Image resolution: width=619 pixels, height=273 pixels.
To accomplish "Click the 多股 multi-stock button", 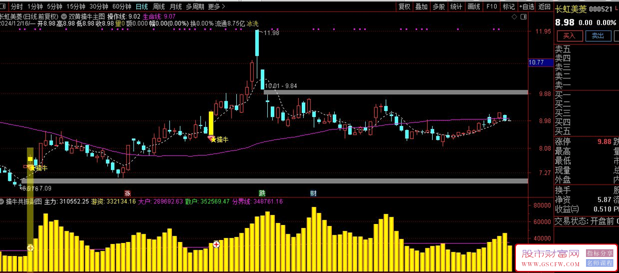I will tap(438, 7).
